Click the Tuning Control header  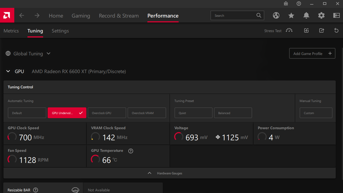(20, 87)
